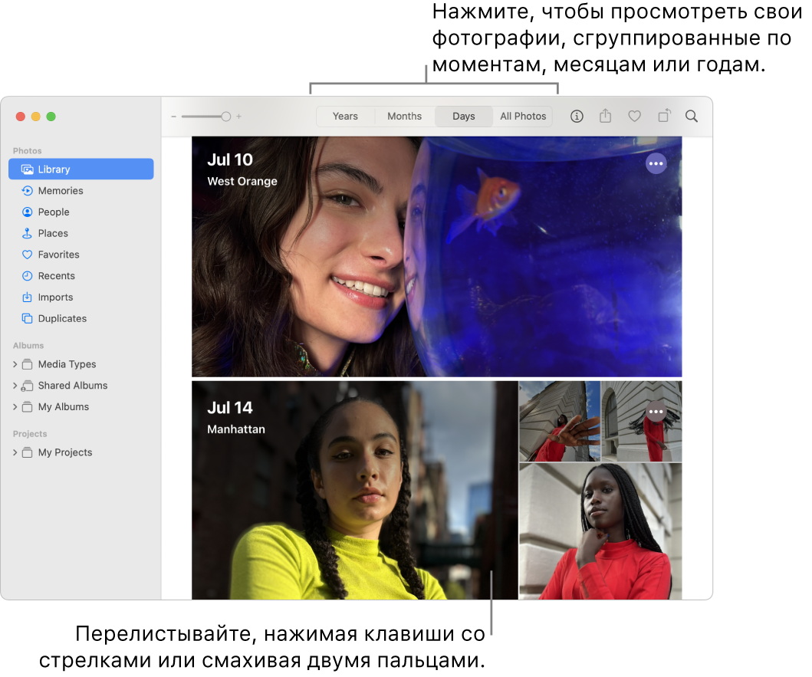
Task: Click the Favorites label in sidebar
Action: coord(58,255)
